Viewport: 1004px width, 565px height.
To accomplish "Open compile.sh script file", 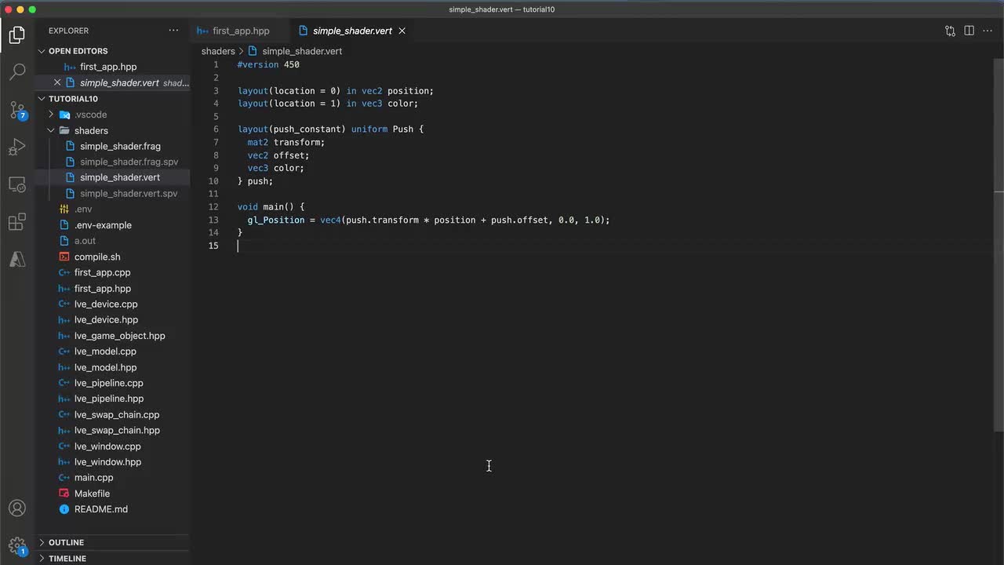I will 97,257.
